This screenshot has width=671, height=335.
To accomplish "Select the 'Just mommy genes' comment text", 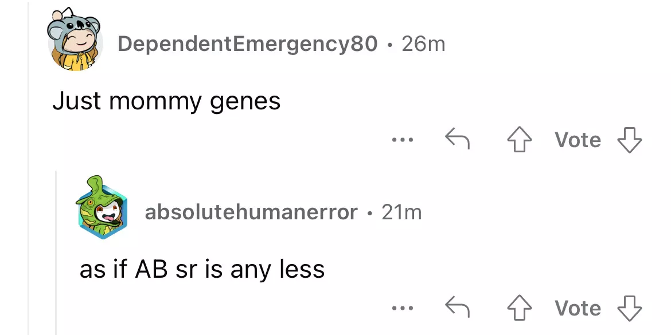I will (166, 101).
